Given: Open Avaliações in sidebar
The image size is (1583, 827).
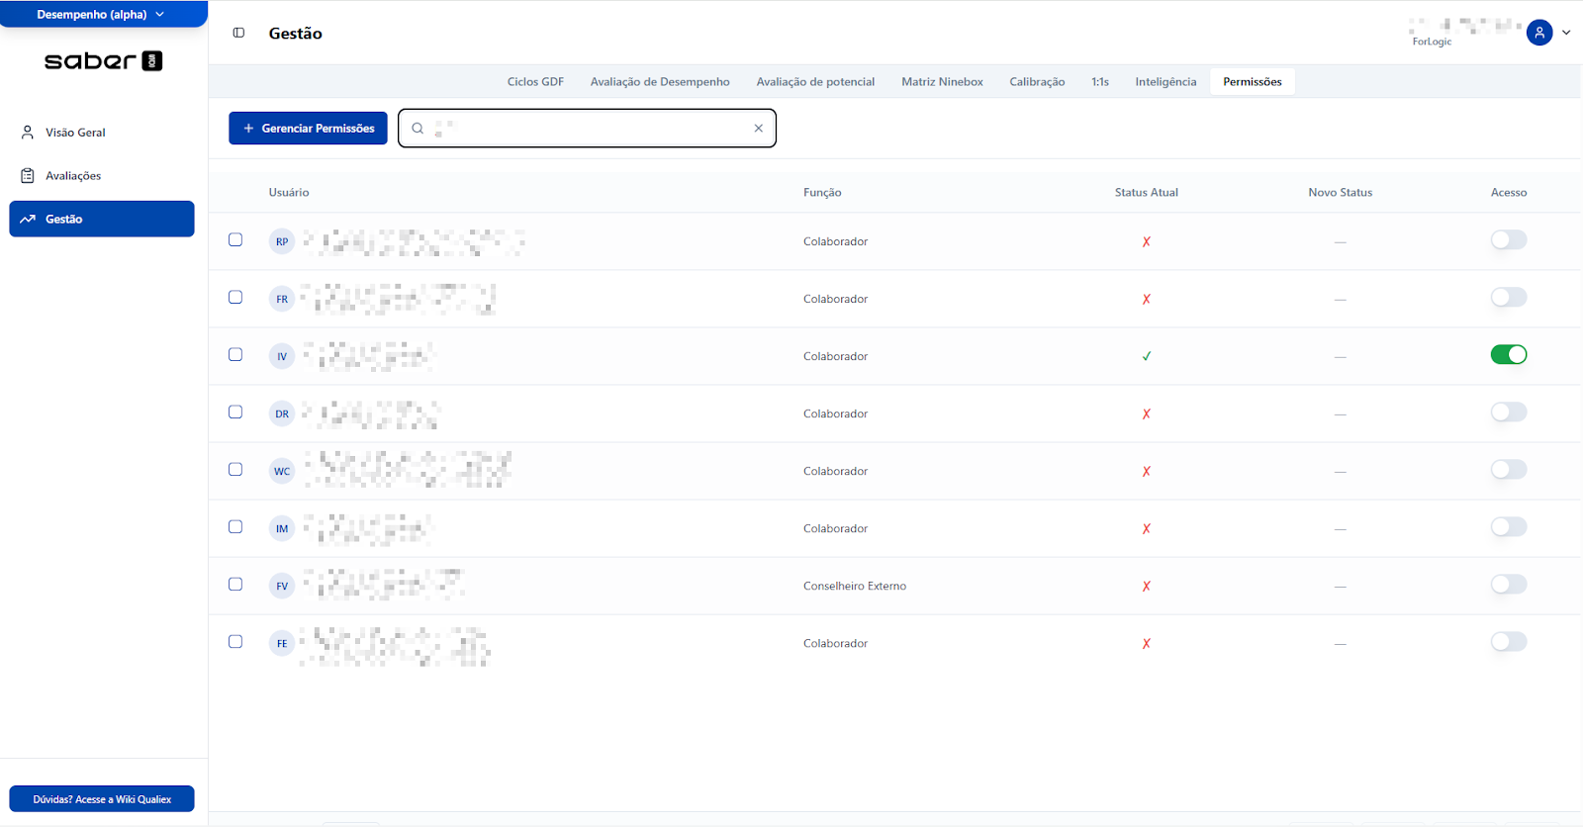Looking at the screenshot, I should [x=73, y=176].
